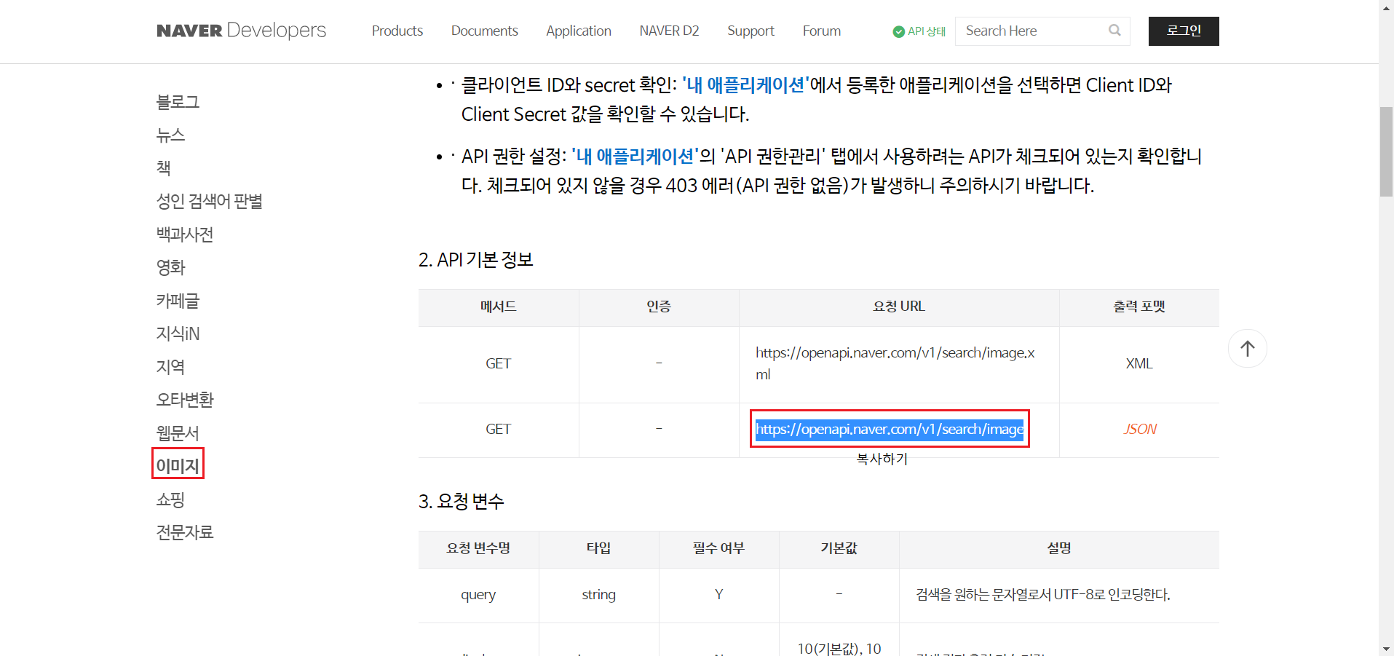Click the '3. 요청 변수' heading
Viewport: 1394px width, 656px height.
[x=462, y=501]
